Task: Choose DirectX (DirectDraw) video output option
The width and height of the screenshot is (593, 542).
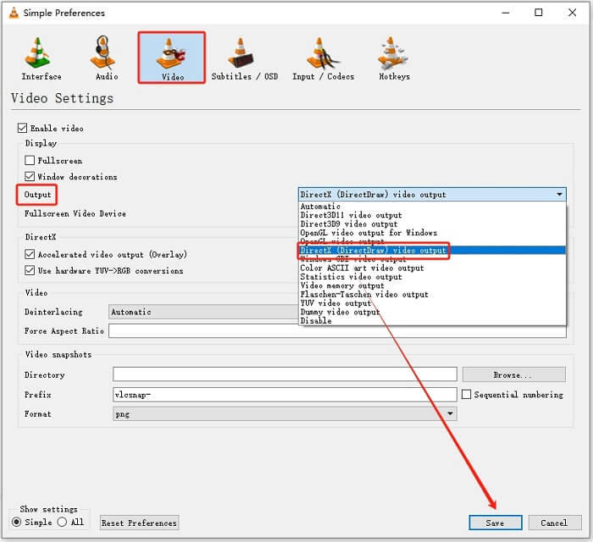Action: coord(432,250)
